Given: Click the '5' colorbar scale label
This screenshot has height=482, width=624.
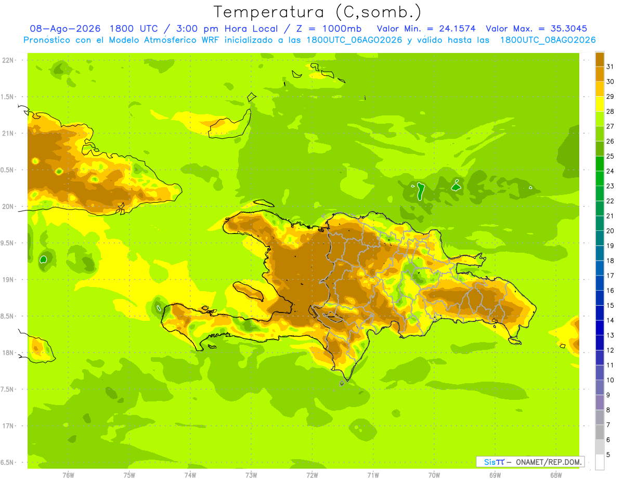Looking at the screenshot, I should [x=608, y=454].
